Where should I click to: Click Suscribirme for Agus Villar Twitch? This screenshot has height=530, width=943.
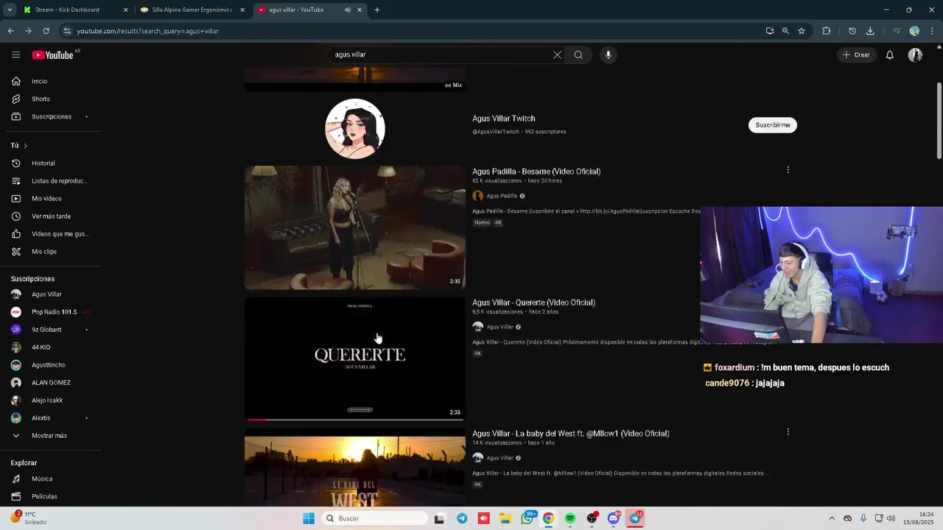tap(773, 125)
